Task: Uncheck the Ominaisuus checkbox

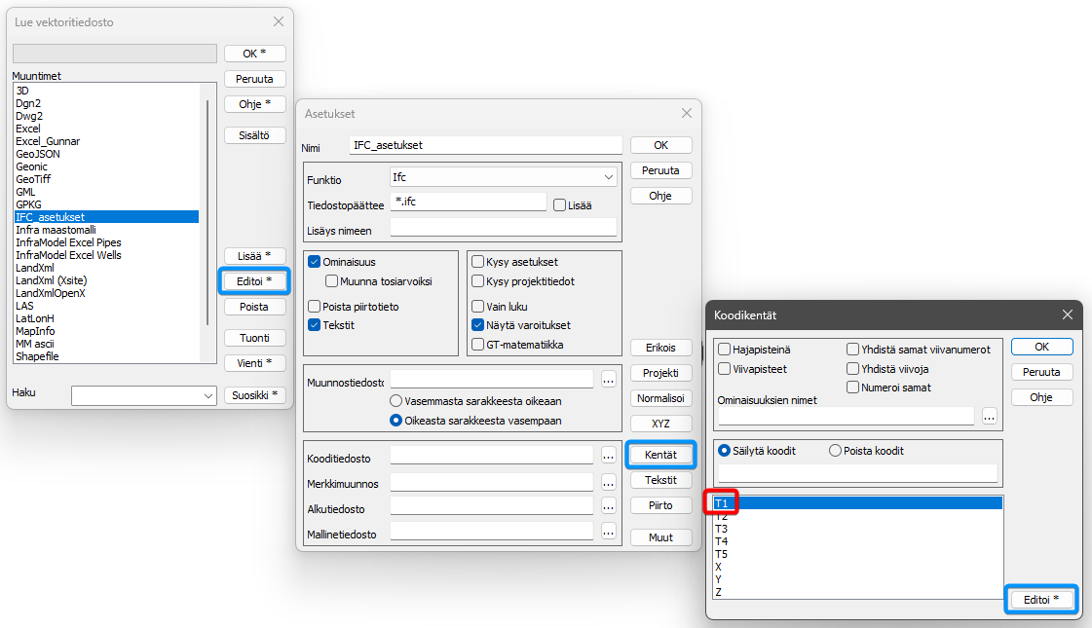Action: 314,262
